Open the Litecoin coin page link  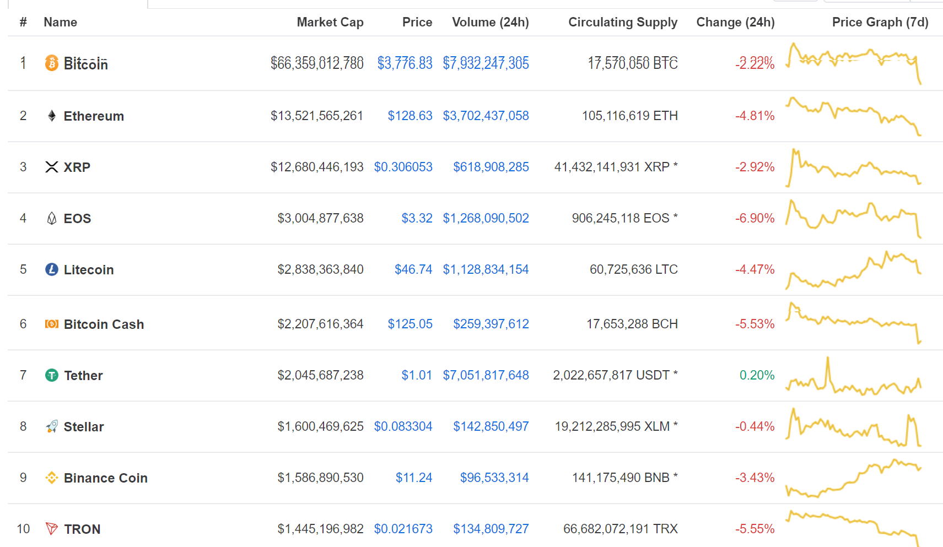(89, 270)
